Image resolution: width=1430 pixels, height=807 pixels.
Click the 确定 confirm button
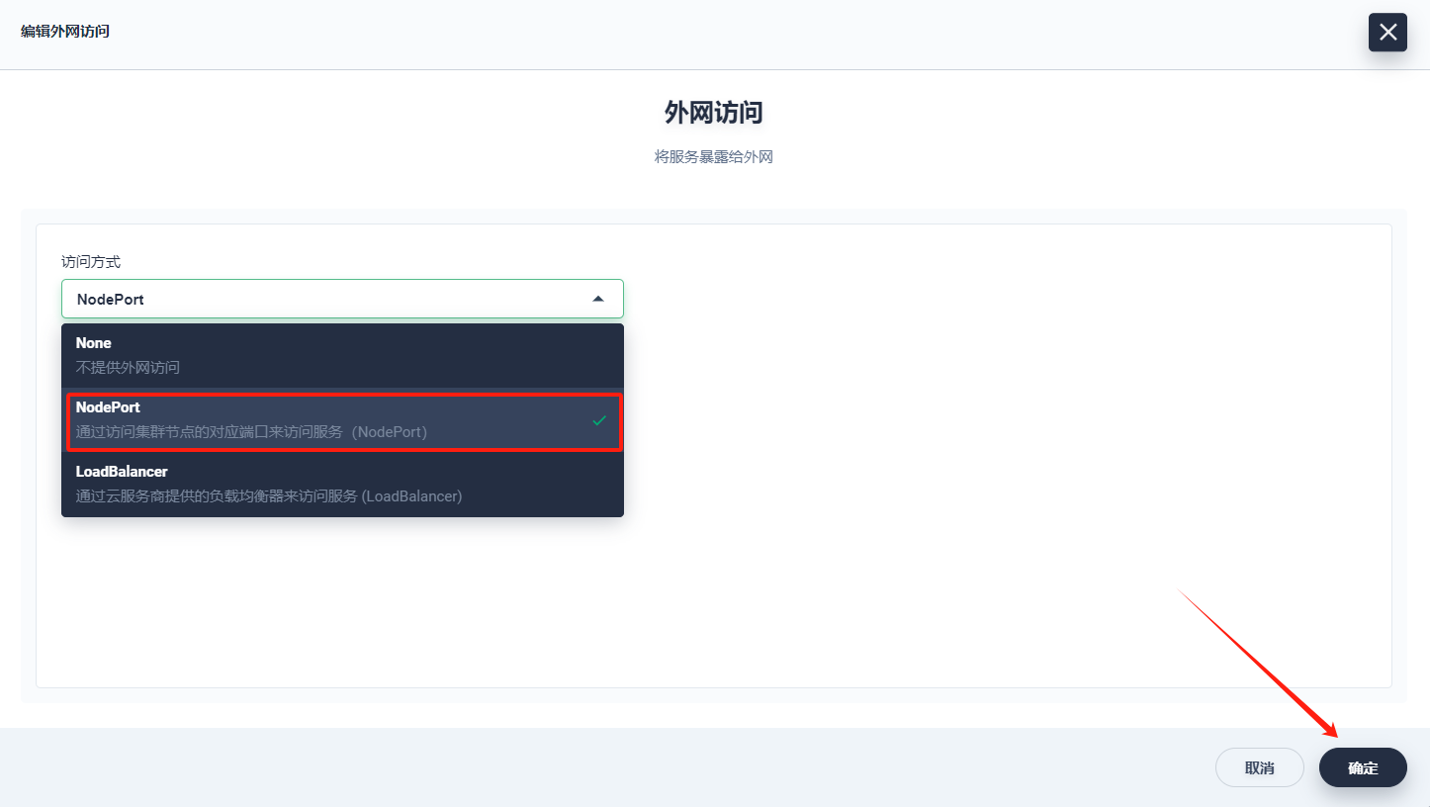(1363, 767)
